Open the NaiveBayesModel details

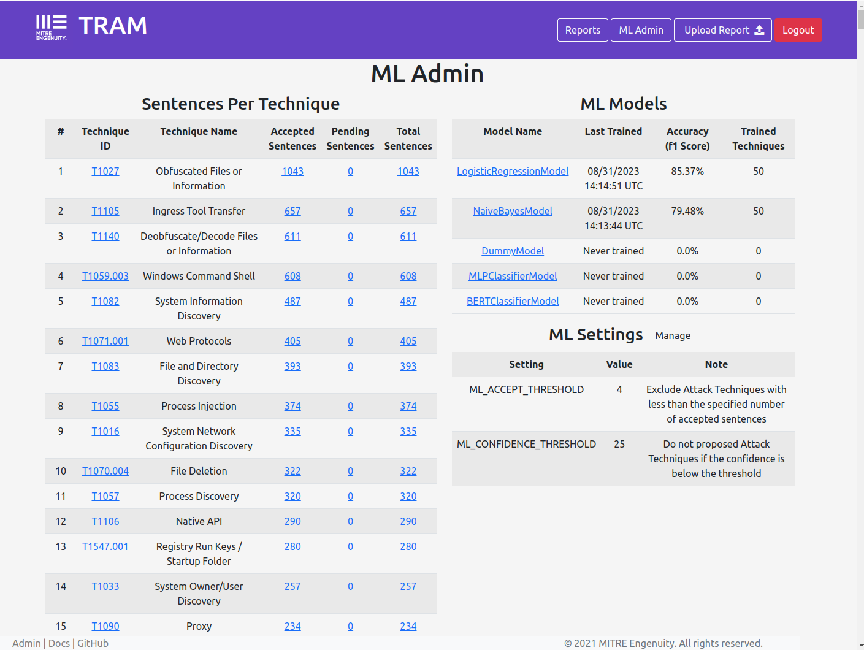[x=513, y=211]
